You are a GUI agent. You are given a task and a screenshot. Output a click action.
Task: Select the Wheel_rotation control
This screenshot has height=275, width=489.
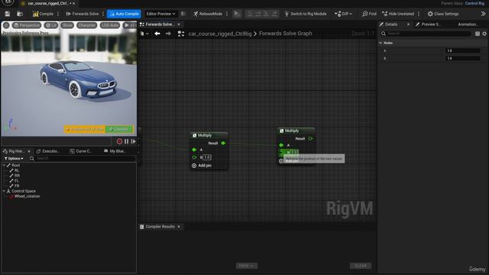(x=27, y=196)
